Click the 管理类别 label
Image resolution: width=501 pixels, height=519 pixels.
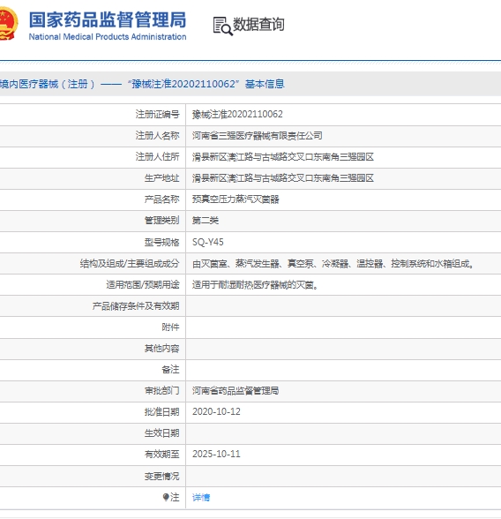161,221
